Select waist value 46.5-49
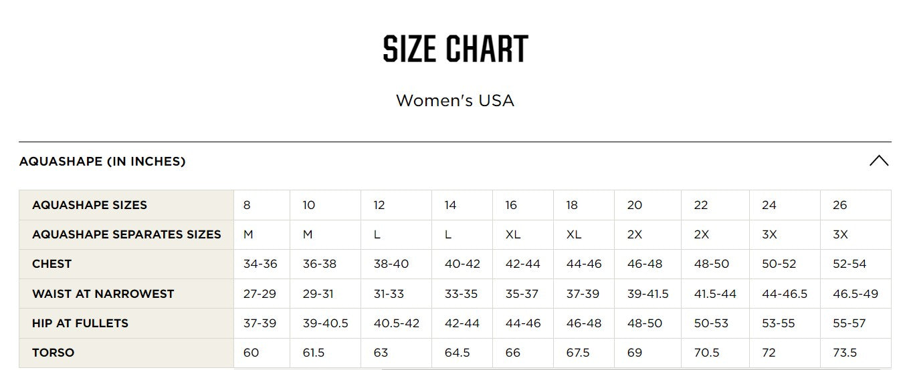The height and width of the screenshot is (370, 911). [855, 294]
